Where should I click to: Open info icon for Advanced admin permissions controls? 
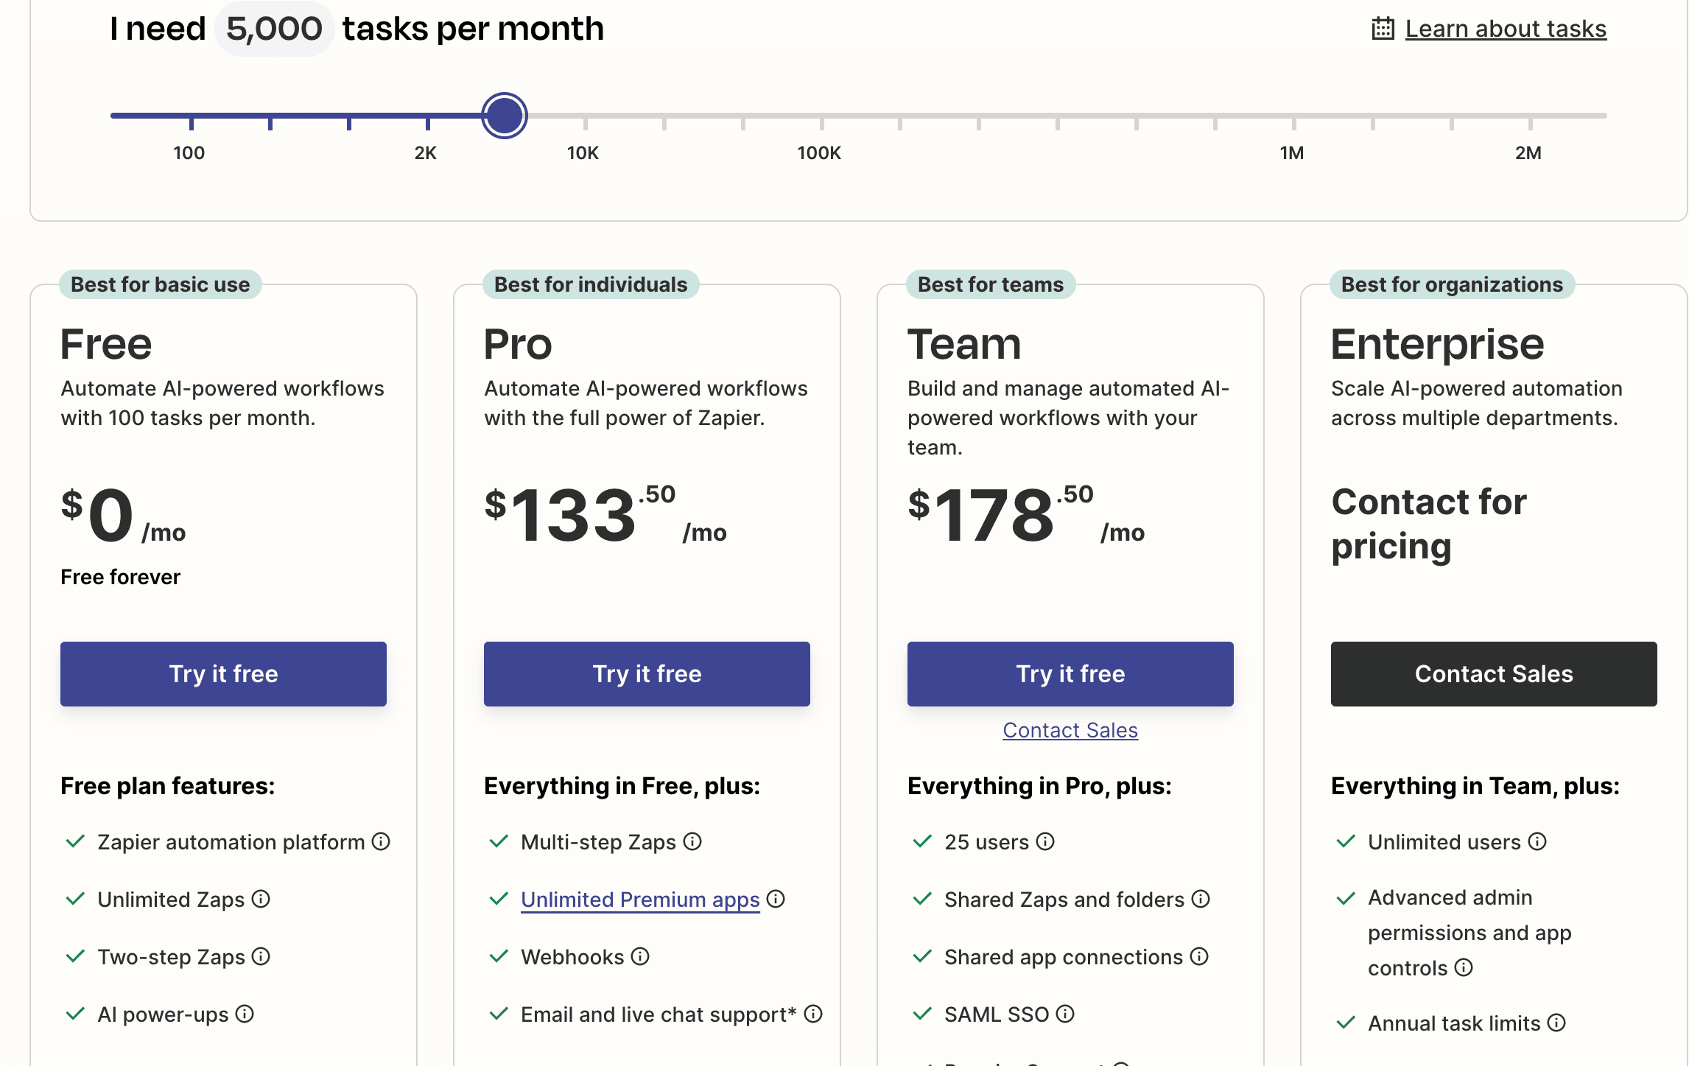point(1464,967)
